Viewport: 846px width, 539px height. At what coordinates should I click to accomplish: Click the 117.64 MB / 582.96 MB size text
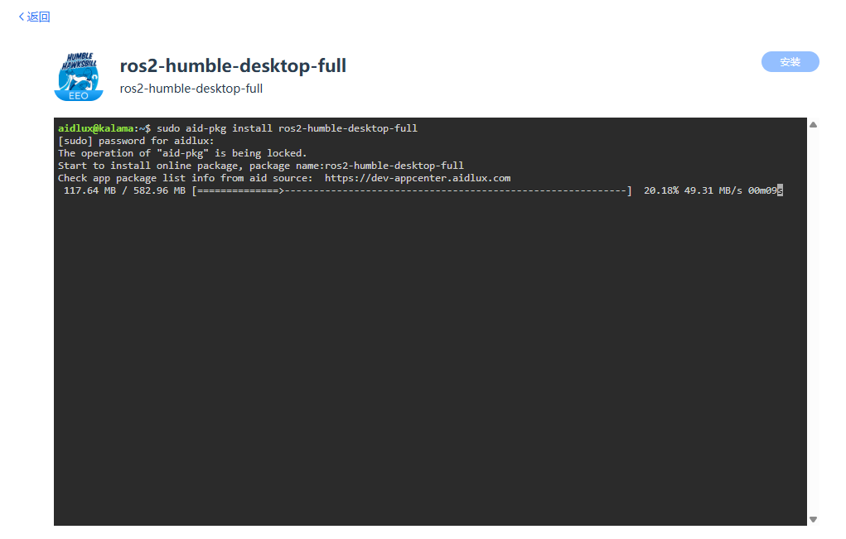pyautogui.click(x=124, y=190)
